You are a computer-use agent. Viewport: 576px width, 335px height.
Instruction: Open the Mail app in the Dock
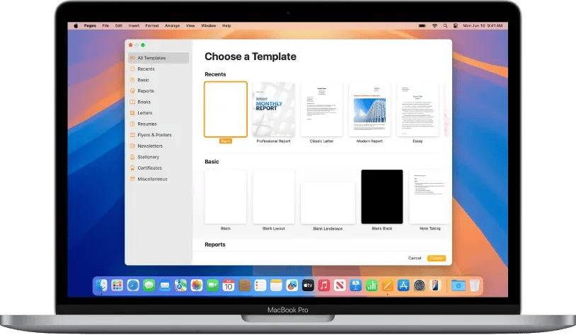click(165, 285)
